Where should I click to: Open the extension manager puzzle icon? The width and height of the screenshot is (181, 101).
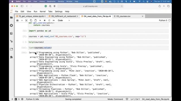tap(11, 57)
